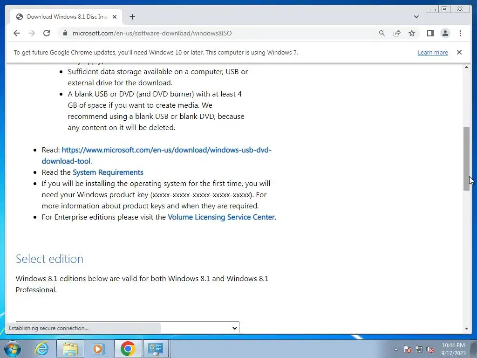Screen dimensions: 477x358
Task: Share this page using share icon
Action: 397,33
